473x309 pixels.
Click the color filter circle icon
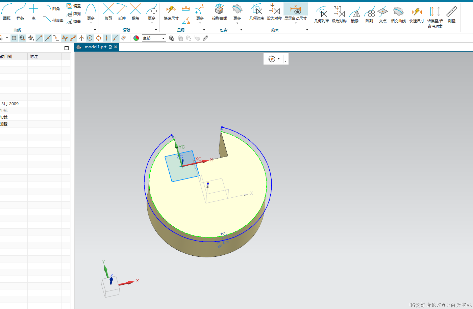136,38
